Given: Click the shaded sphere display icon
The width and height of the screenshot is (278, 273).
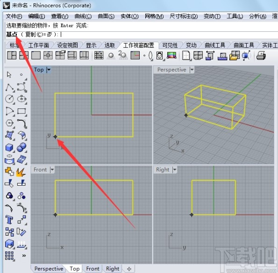Looking at the screenshot, I should pos(111,56).
